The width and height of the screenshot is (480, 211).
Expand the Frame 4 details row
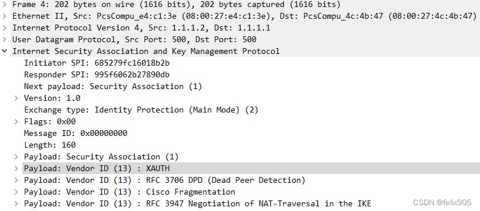pos(4,5)
